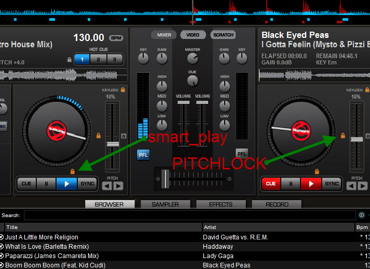
Task: Click the right channel GAIN knob
Action: 224,58
